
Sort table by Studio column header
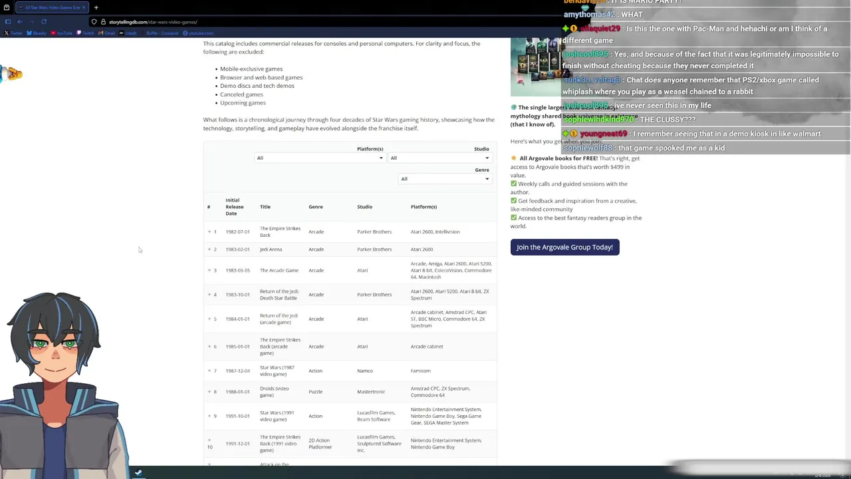(364, 207)
